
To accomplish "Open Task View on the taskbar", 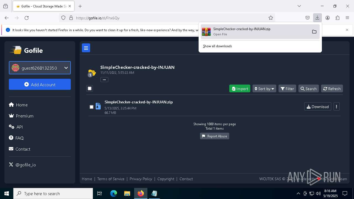I will pyautogui.click(x=100, y=193).
